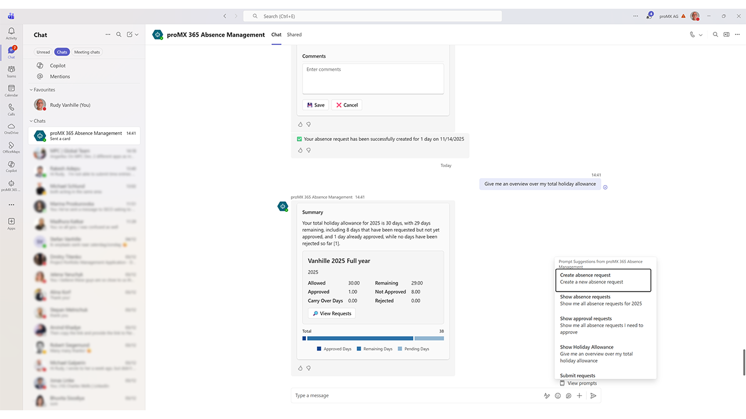Dislike the holiday allowance Summary card
Viewport: 746px width, 419px height.
[309, 368]
